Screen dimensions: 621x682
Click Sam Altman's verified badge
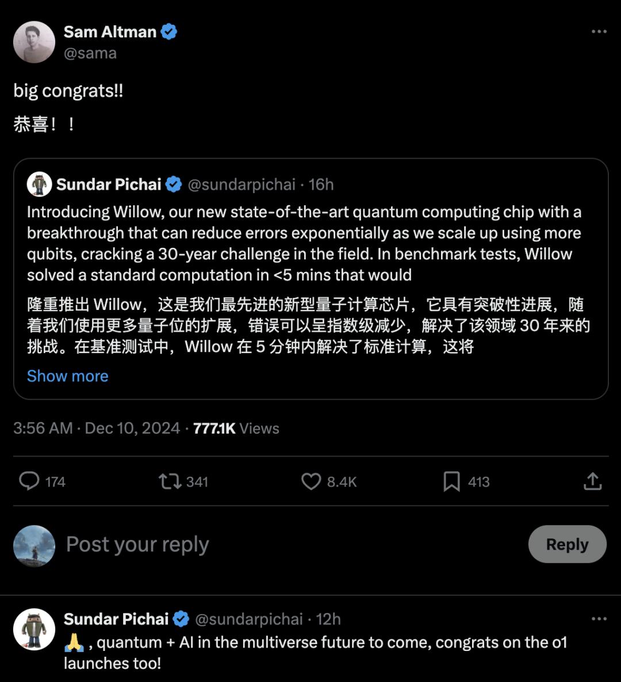point(168,32)
